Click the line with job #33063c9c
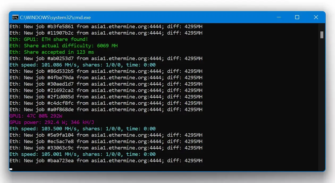The width and height of the screenshot is (335, 183). click(106, 148)
